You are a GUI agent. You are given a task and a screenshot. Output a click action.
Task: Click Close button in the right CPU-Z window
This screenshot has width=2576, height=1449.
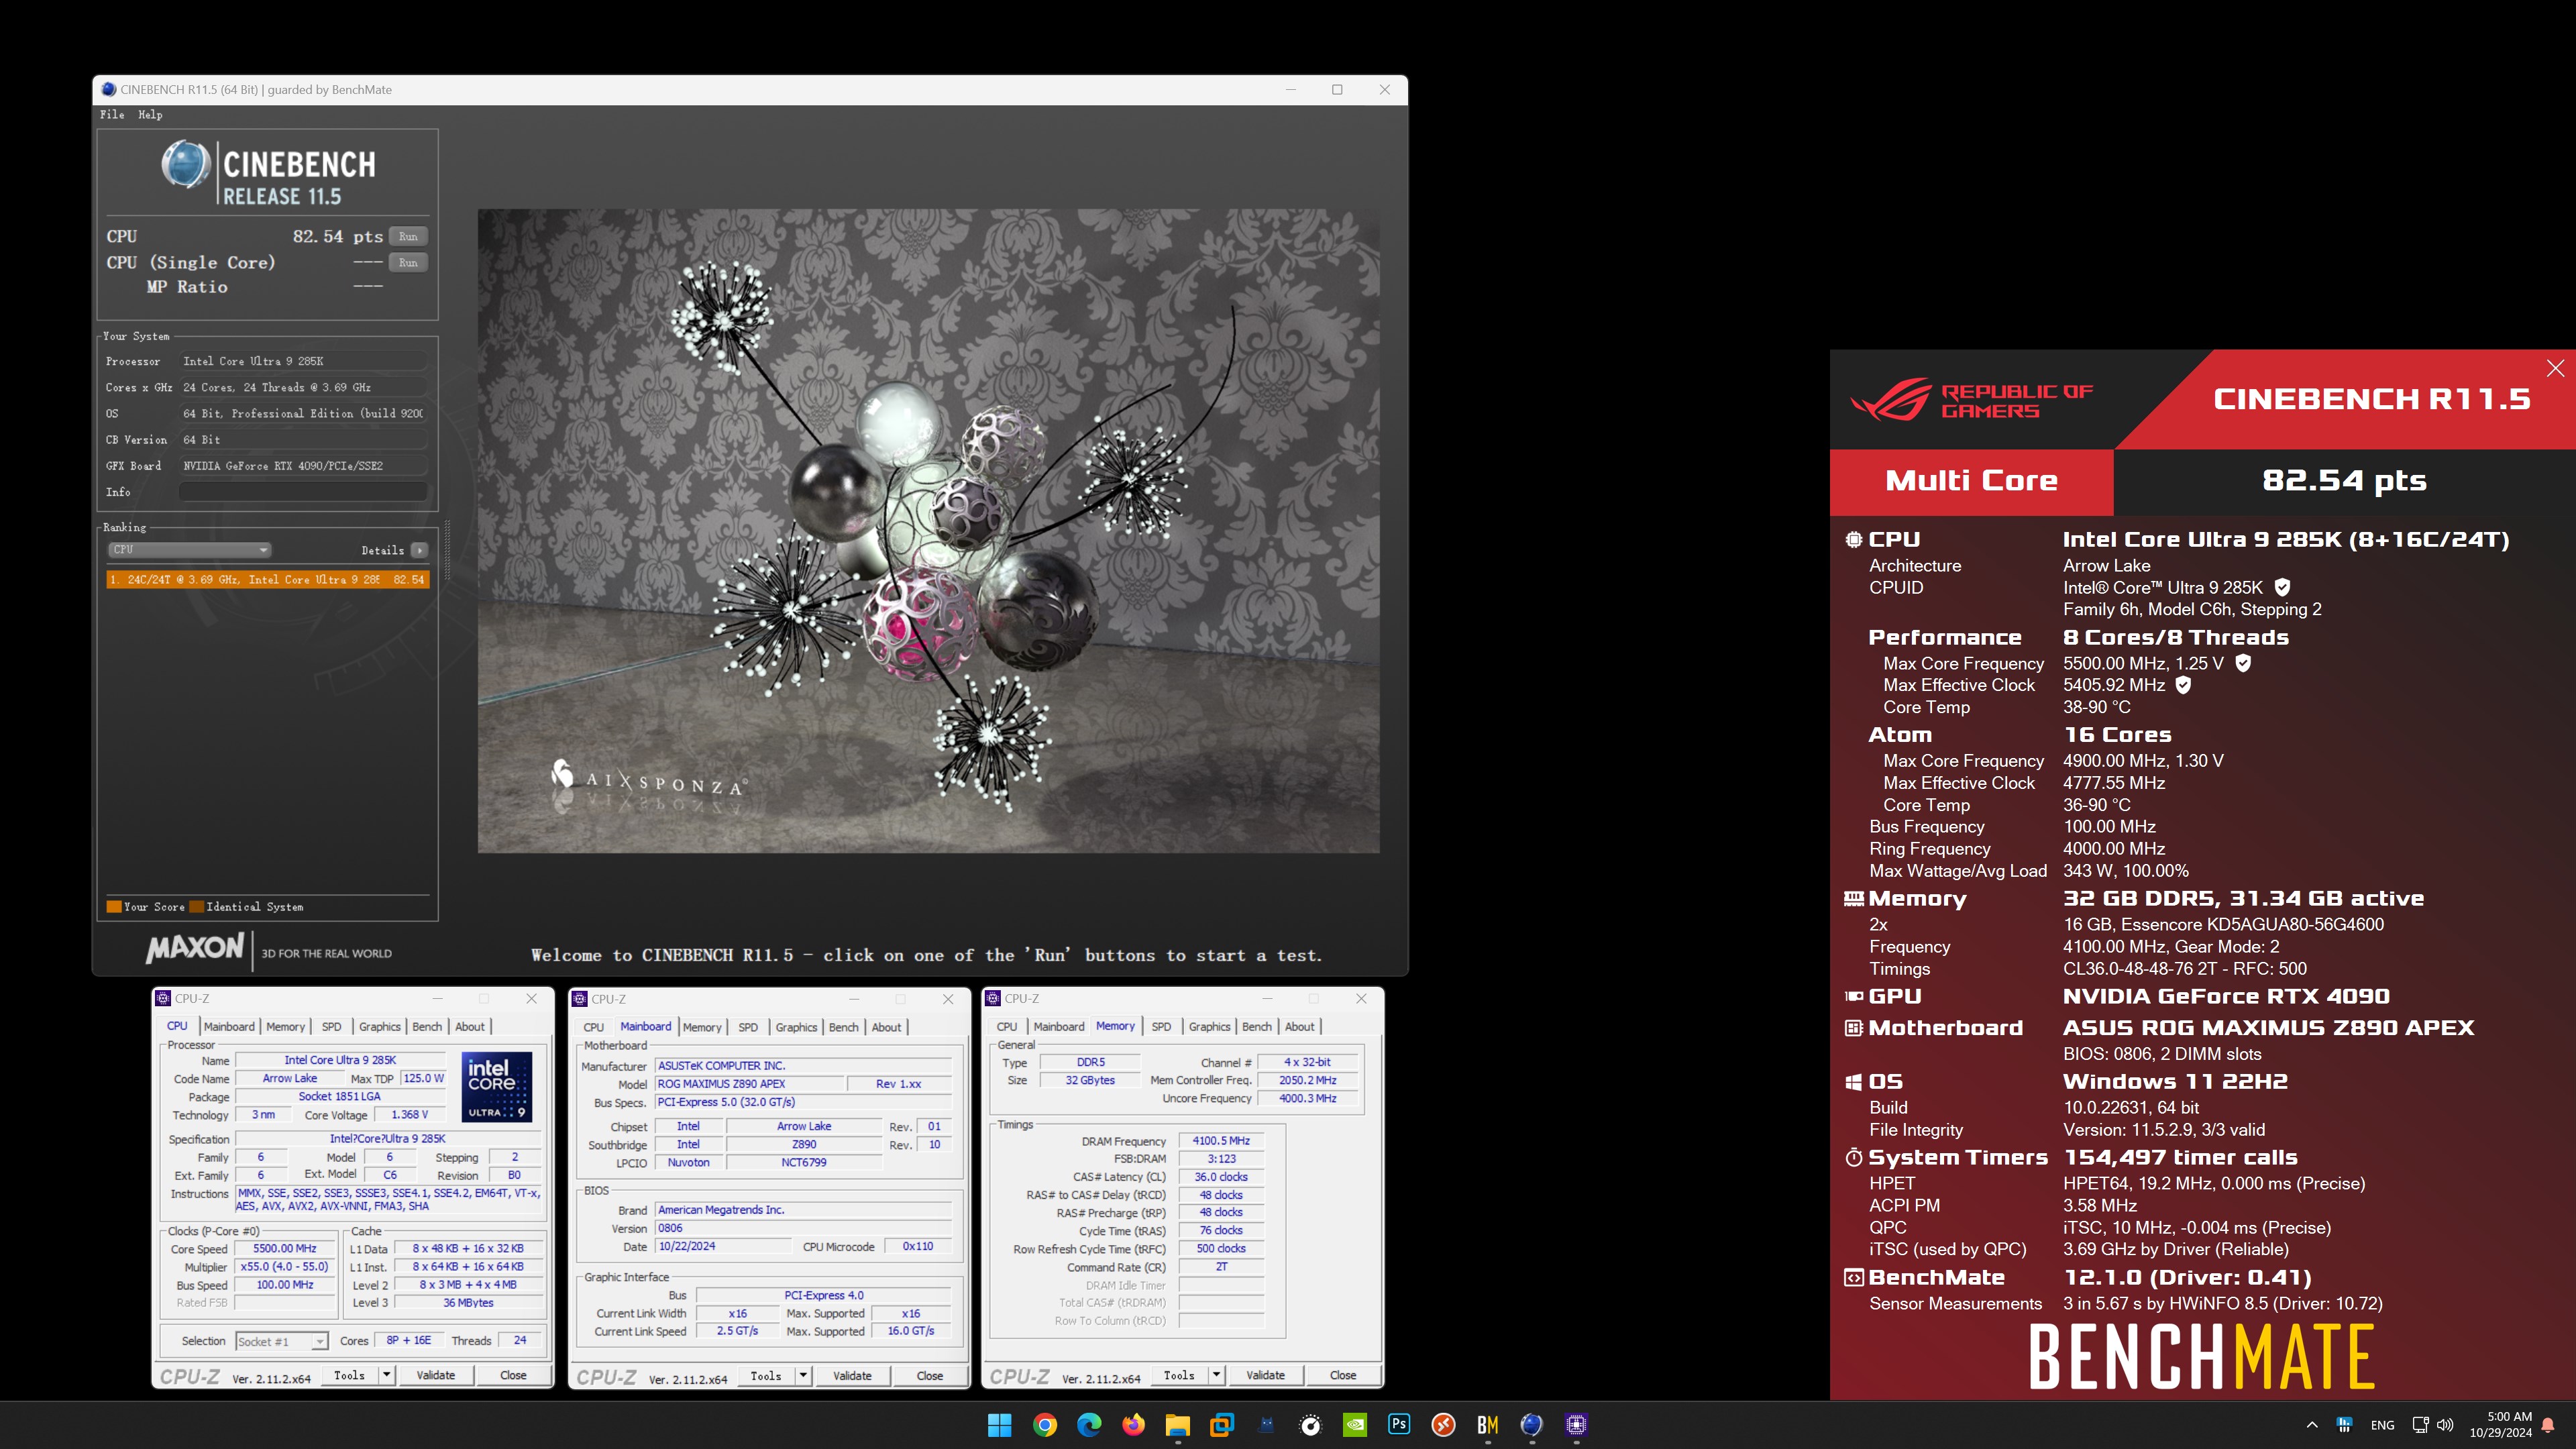(1343, 1375)
